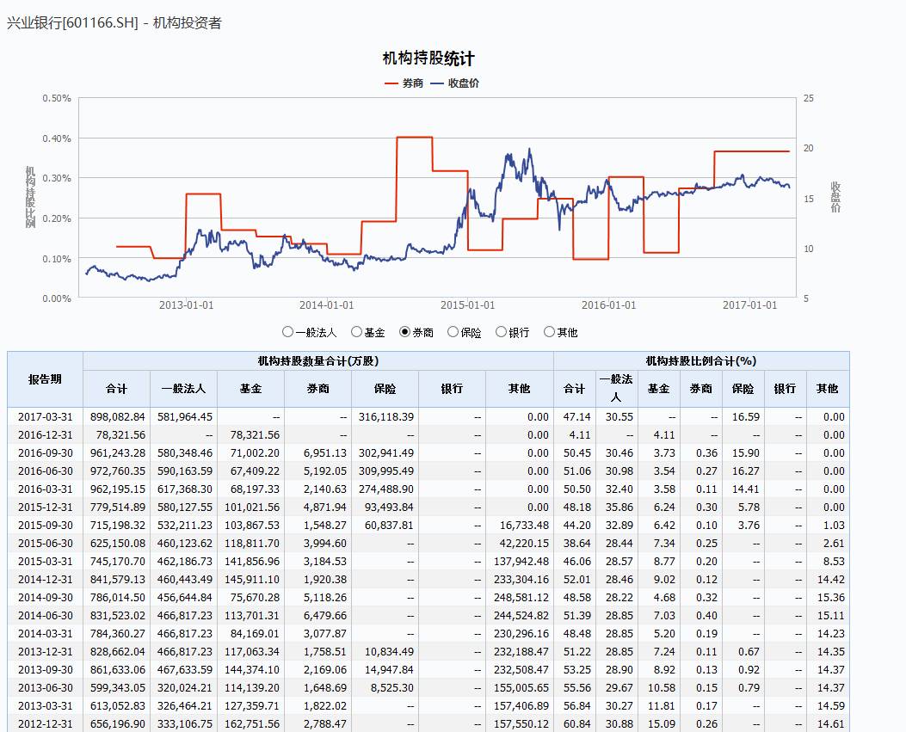
Task: Click the 券商 value 5,118.26
Action: [x=324, y=598]
